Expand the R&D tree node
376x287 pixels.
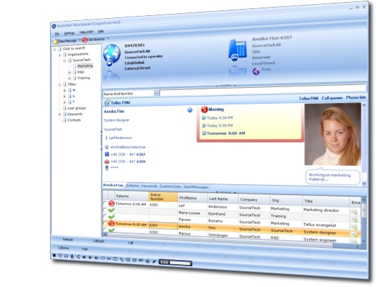click(70, 72)
